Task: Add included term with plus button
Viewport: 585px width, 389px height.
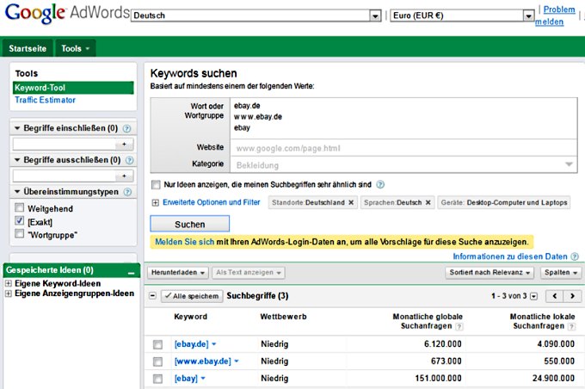Action: pyautogui.click(x=124, y=144)
